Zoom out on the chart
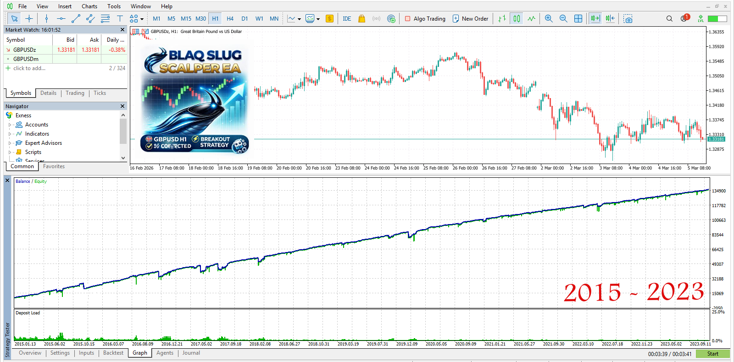734x362 pixels. (563, 19)
